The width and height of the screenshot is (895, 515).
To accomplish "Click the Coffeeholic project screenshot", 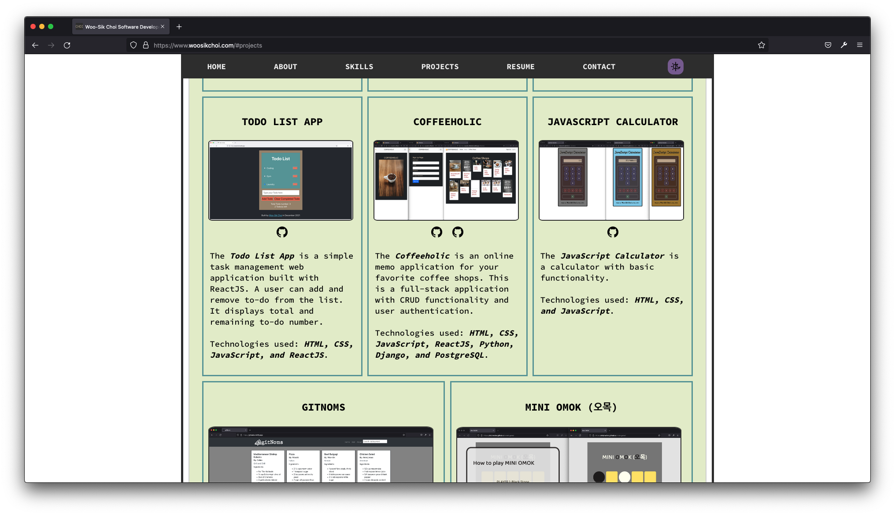I will [x=446, y=180].
